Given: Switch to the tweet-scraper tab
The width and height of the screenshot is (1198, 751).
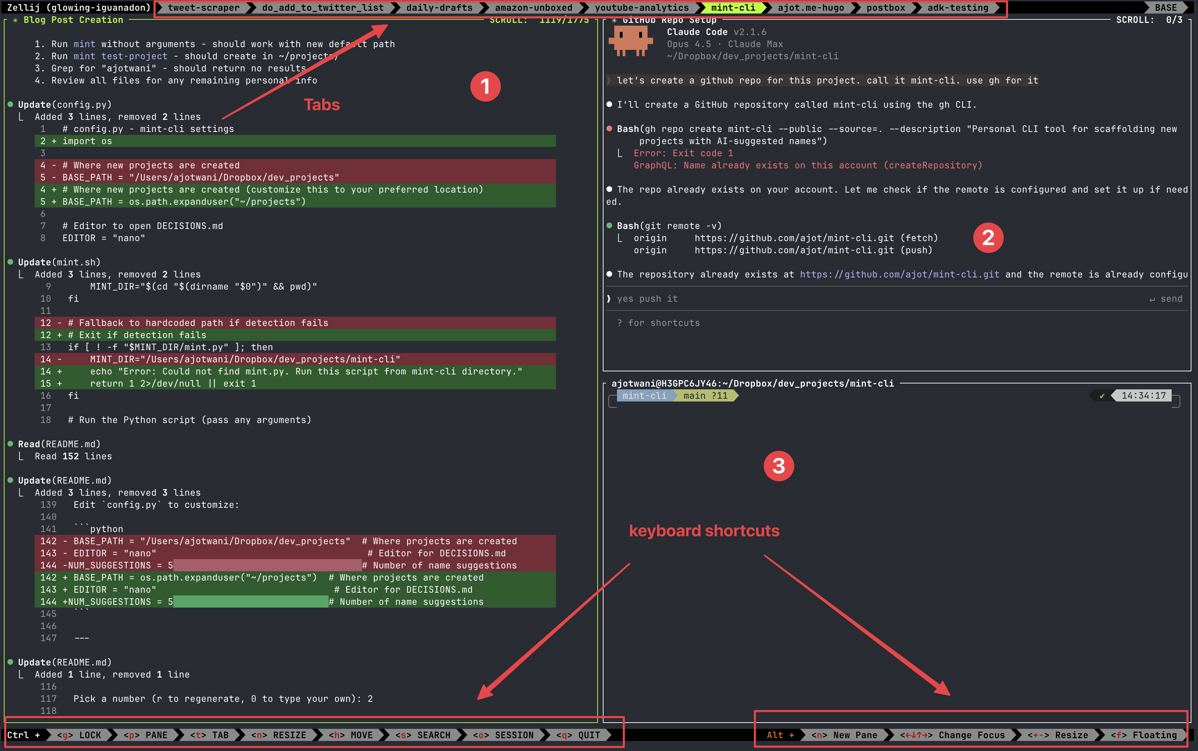Looking at the screenshot, I should pyautogui.click(x=203, y=8).
